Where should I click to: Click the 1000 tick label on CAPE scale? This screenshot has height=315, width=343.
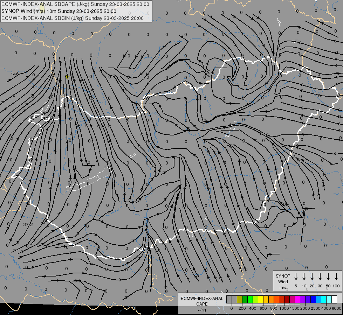[284, 308]
